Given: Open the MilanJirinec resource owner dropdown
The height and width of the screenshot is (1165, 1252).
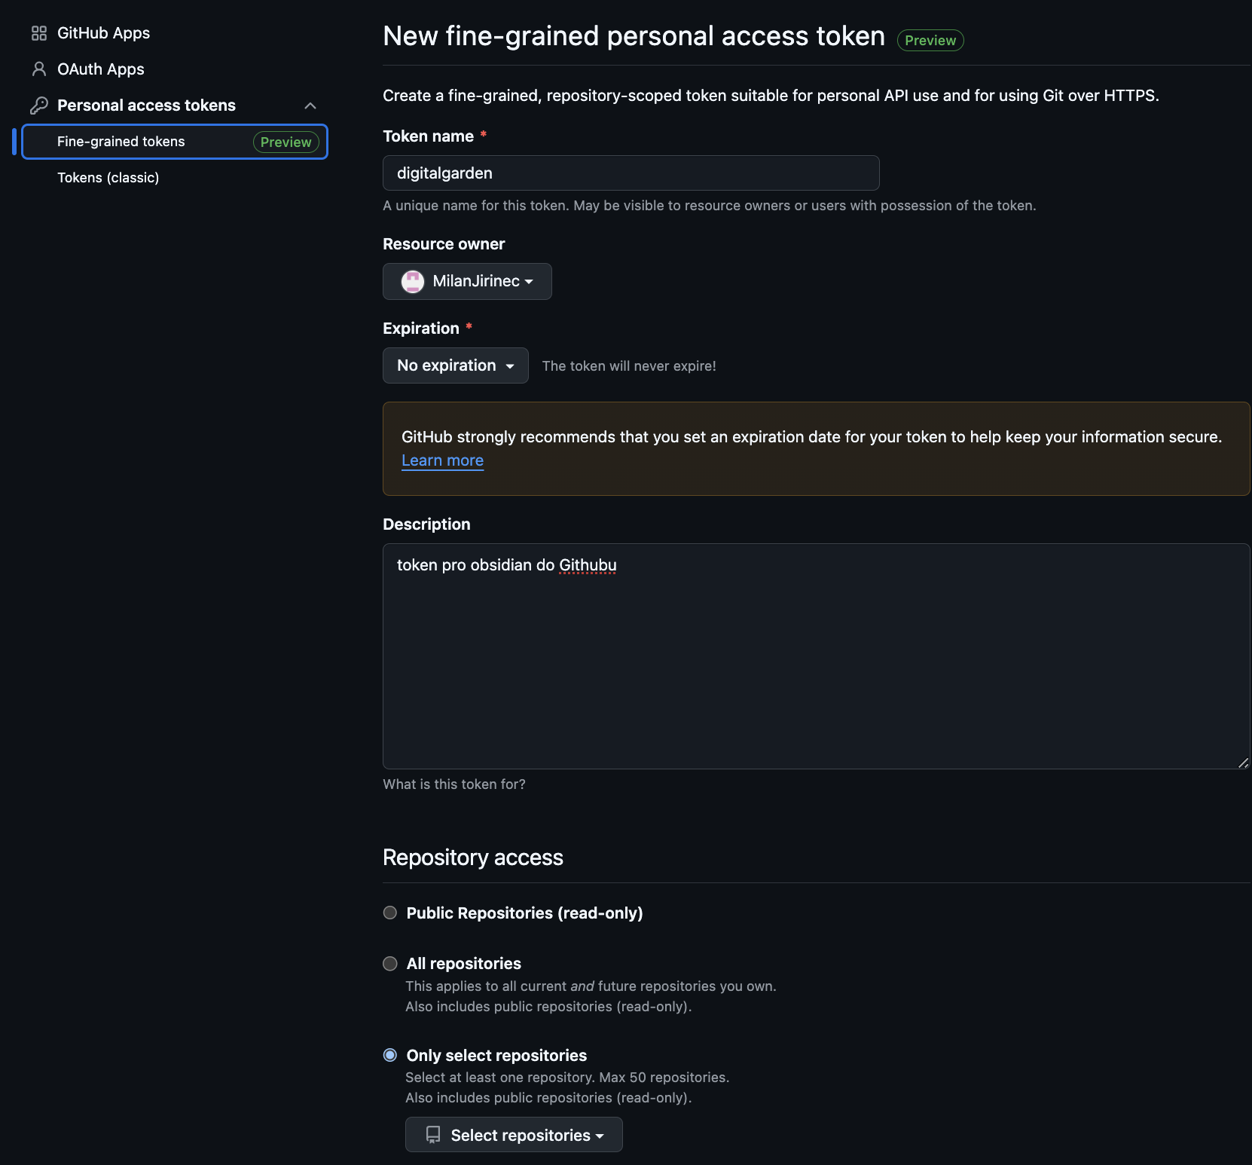Looking at the screenshot, I should (467, 281).
